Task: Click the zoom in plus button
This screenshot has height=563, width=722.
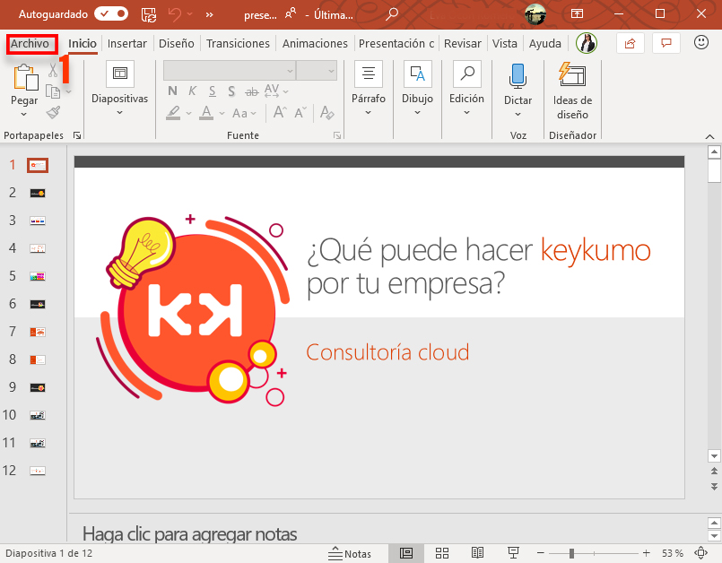Action: click(646, 553)
